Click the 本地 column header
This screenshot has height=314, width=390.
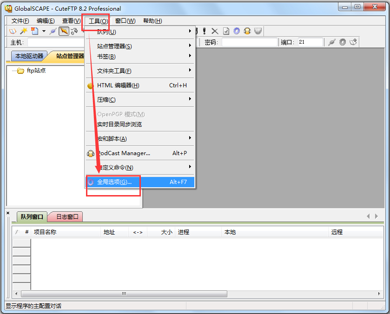click(x=275, y=232)
